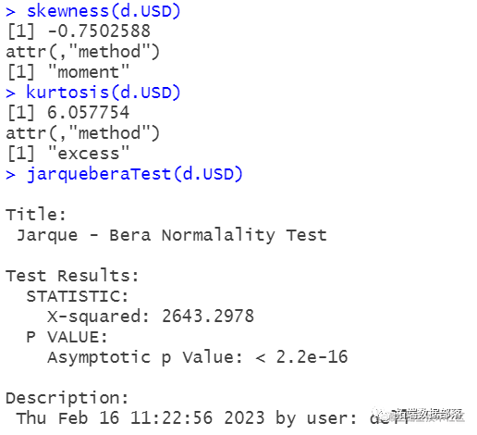This screenshot has width=477, height=435.
Task: Click the Asymptotic p Value line
Action: [x=198, y=357]
